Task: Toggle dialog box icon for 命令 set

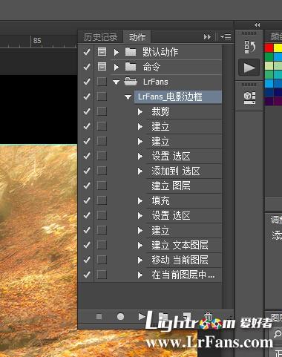Action: (x=102, y=67)
